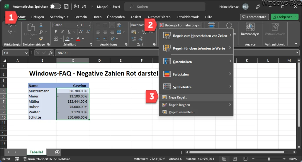Toggle the Automatisches Speichern switch
Image resolution: width=302 pixels, height=162 pixels.
[55, 6]
